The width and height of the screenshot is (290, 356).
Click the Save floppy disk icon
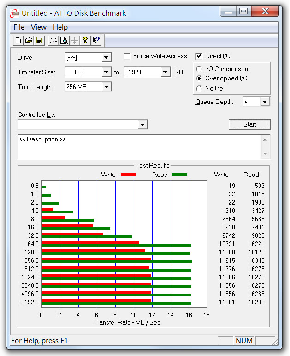[x=39, y=41]
